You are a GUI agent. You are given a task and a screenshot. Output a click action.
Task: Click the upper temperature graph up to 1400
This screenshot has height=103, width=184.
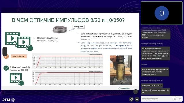[x=68, y=61]
